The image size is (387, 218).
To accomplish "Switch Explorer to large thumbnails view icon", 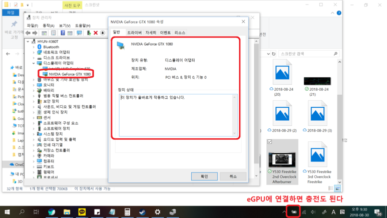I will click(337, 188).
